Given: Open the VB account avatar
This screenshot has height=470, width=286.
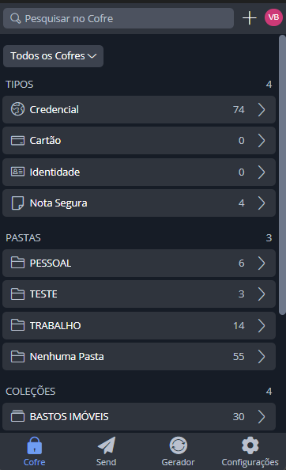Looking at the screenshot, I should [x=273, y=17].
